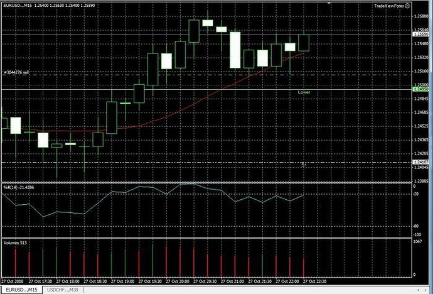
Task: Click the 'Volumes 513' indicator label
Action: coord(15,242)
